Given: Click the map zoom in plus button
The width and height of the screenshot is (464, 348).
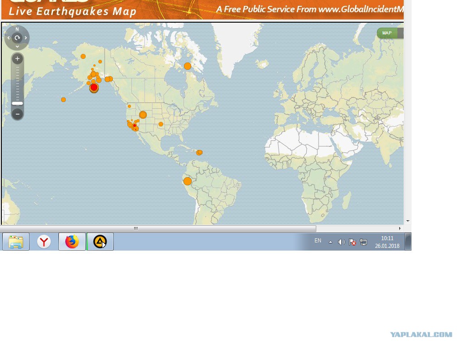Looking at the screenshot, I should coord(18,58).
